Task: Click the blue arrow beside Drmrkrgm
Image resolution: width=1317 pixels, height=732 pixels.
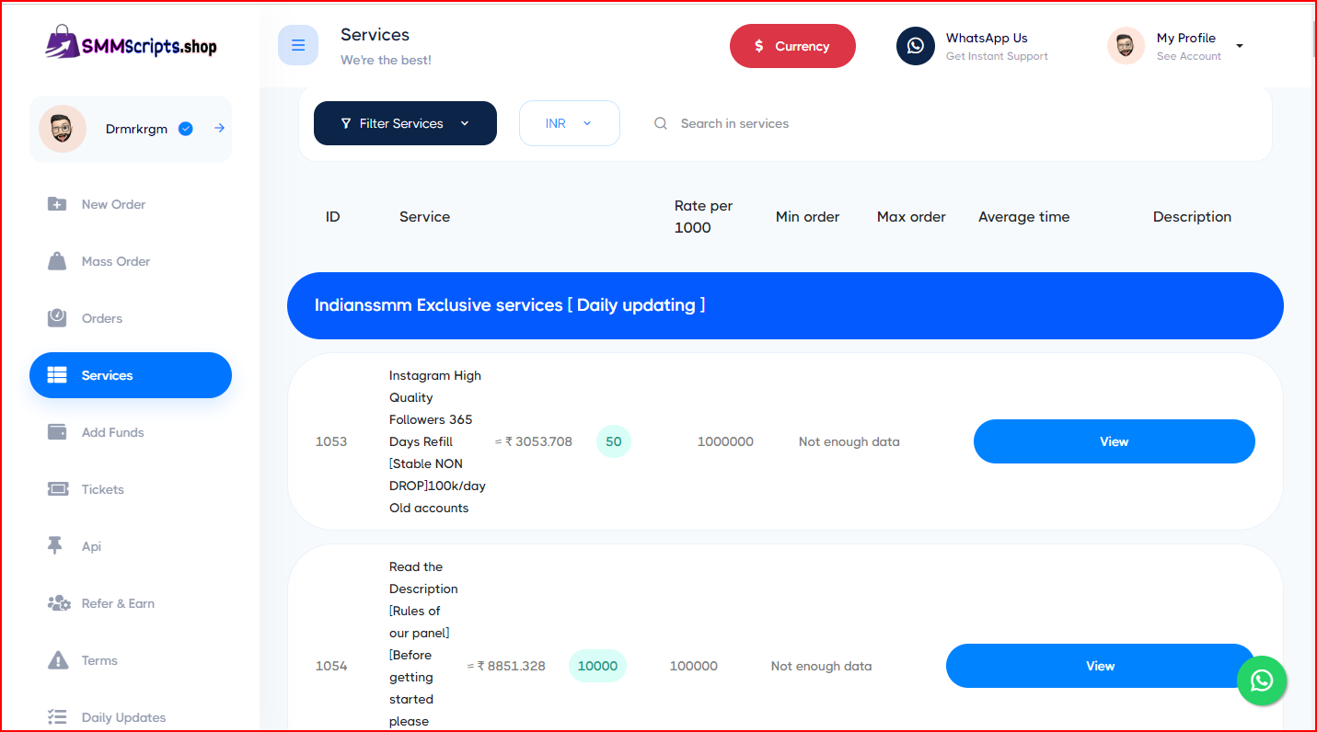Action: click(219, 129)
